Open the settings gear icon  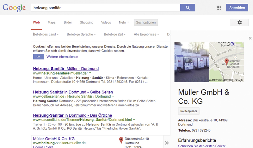[x=239, y=22]
